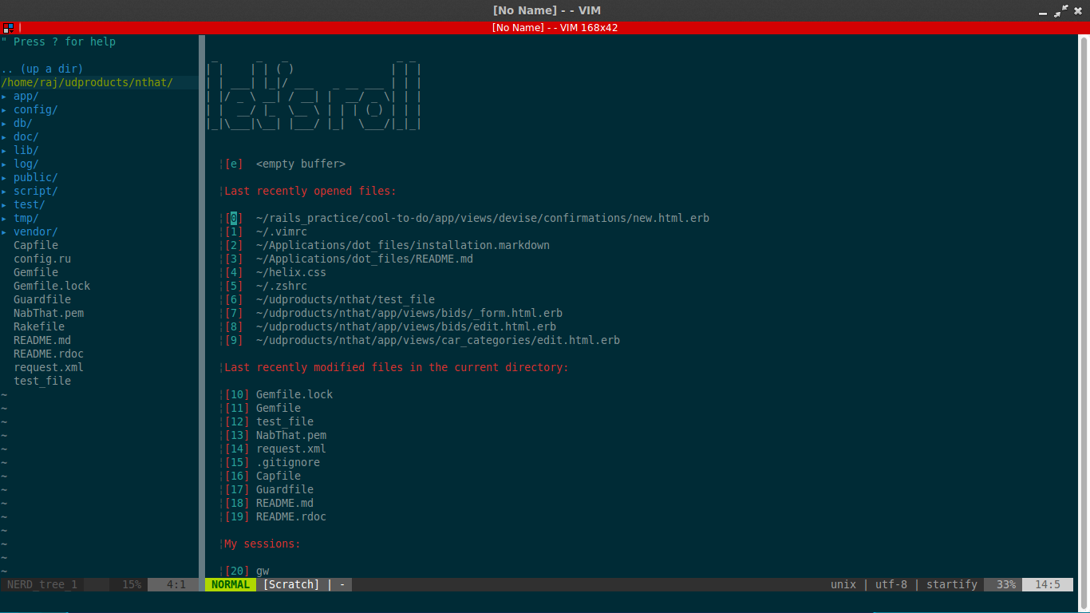
Task: Click the 'Press ? for help' line
Action: click(x=58, y=42)
